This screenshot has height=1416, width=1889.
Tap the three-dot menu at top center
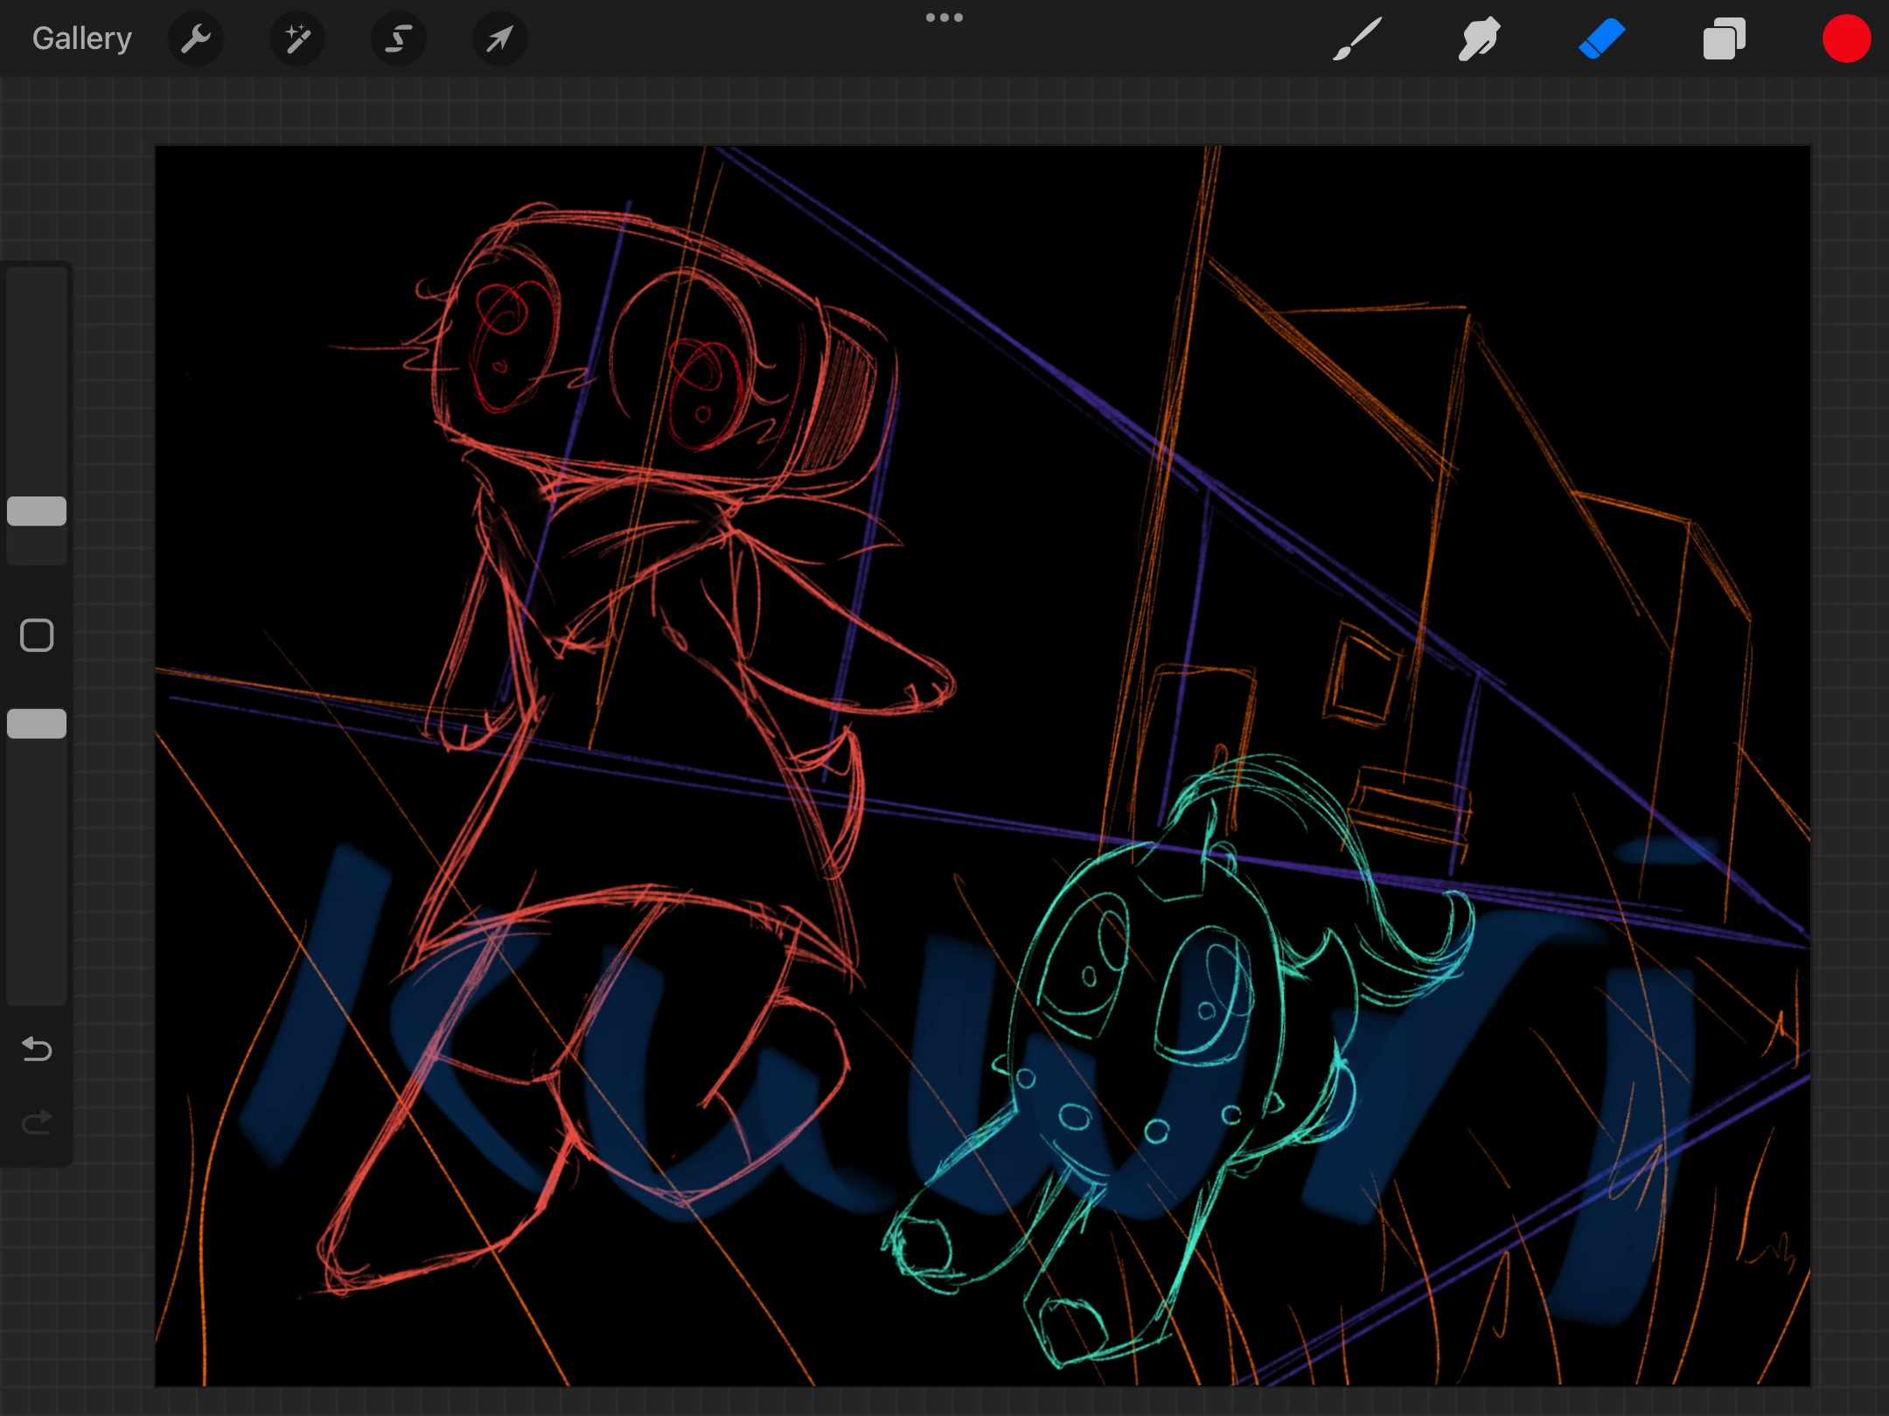pos(944,17)
